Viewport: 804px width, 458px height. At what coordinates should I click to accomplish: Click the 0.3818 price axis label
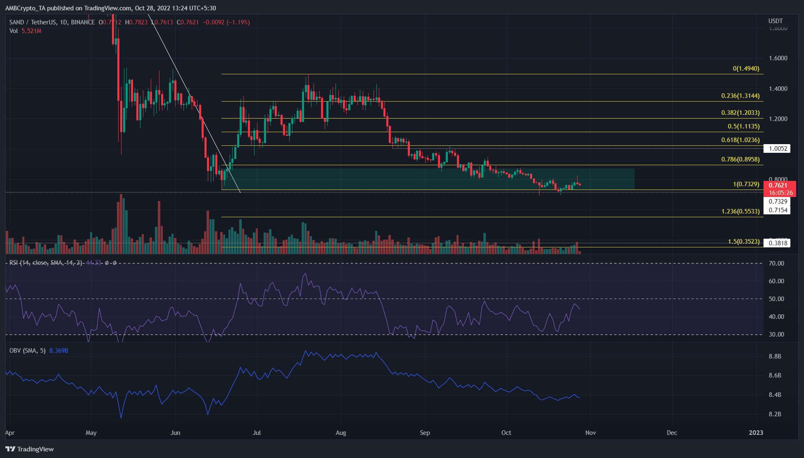[x=777, y=243]
